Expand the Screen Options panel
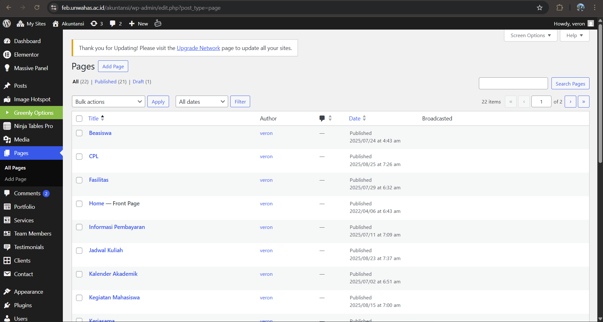Screen dimensions: 603x322 pyautogui.click(x=530, y=35)
